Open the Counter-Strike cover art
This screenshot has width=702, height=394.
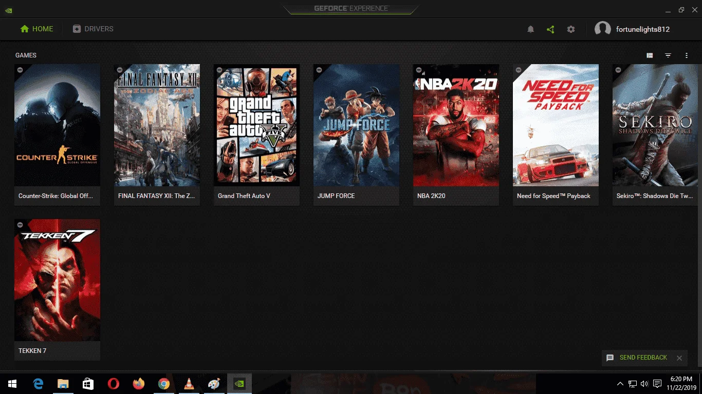[x=57, y=125]
